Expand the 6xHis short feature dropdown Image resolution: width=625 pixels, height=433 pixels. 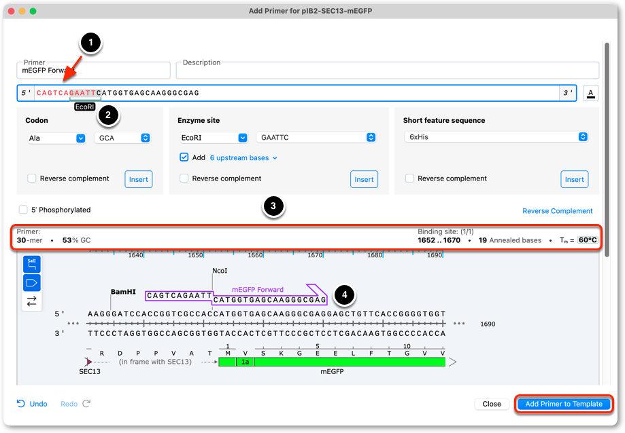pos(496,137)
